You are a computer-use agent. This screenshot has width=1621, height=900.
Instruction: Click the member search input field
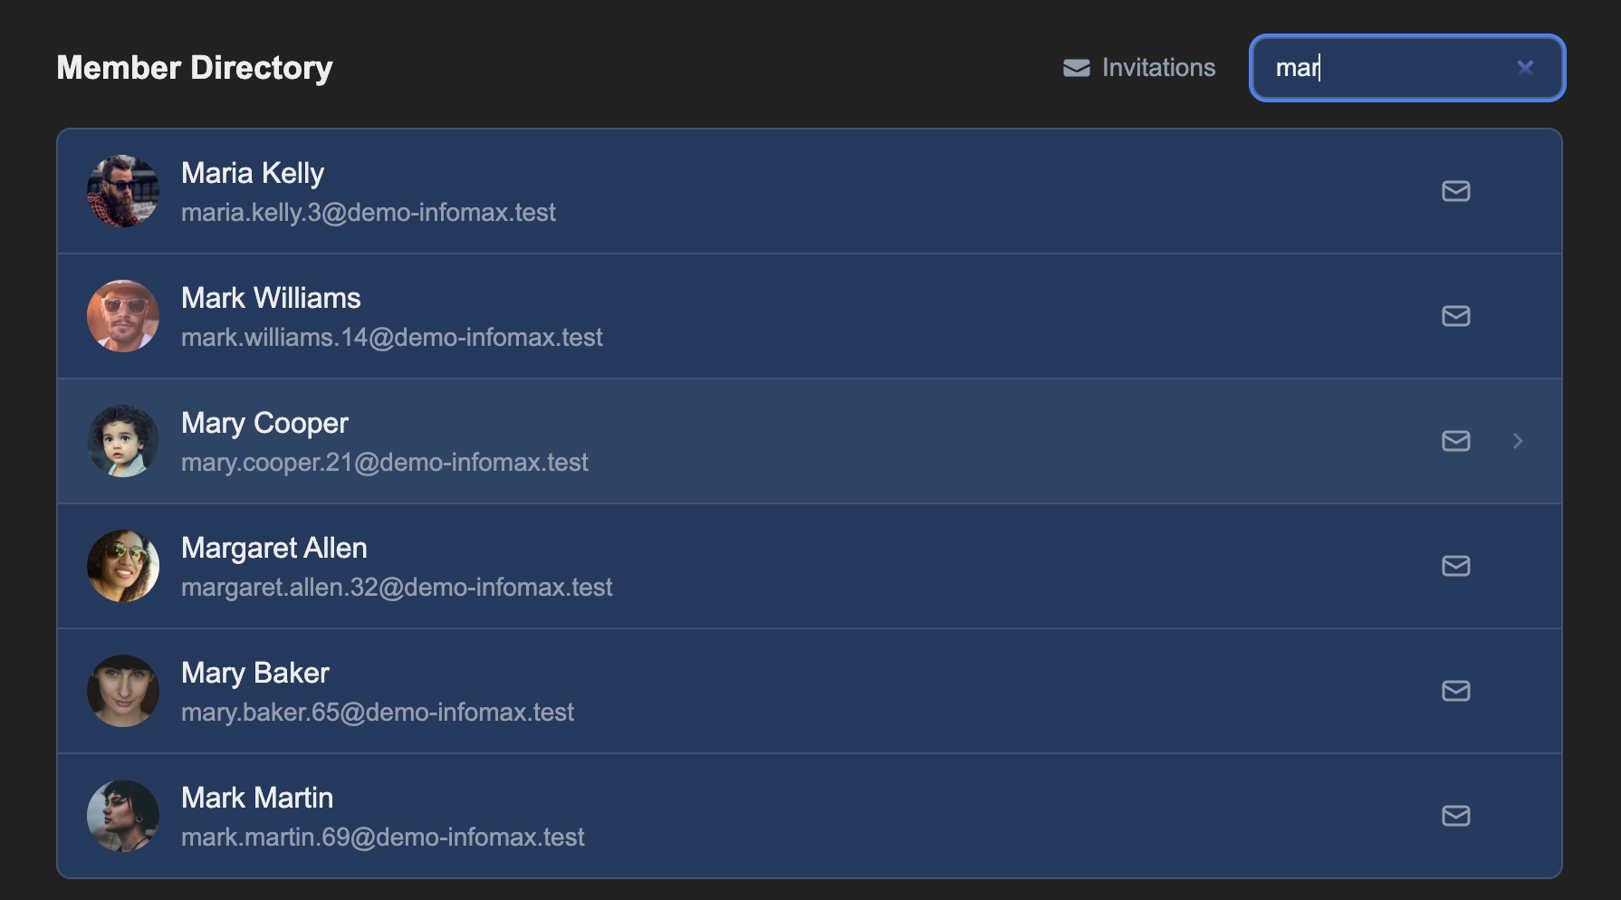pos(1386,68)
